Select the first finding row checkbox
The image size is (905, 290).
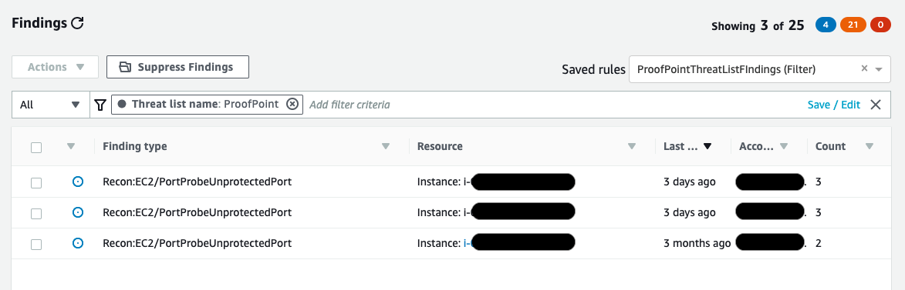(x=36, y=182)
